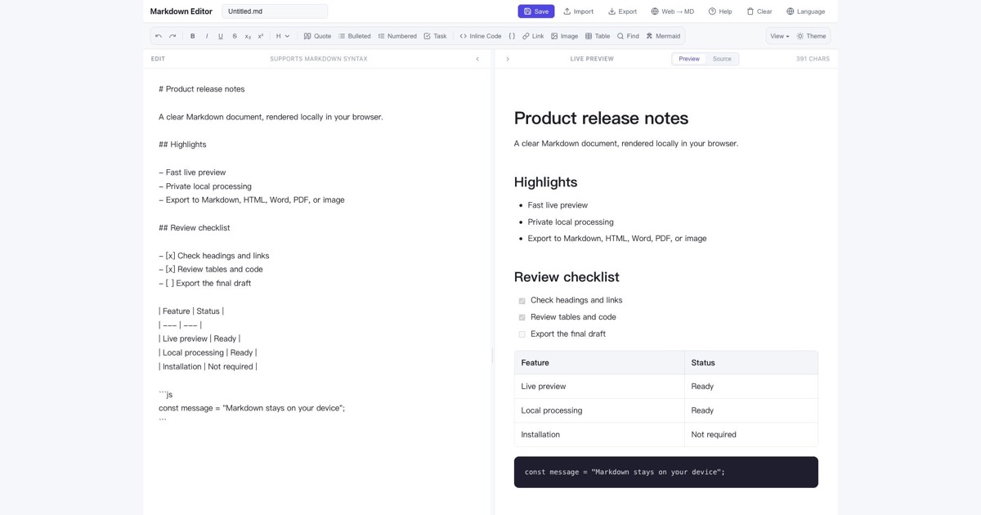The height and width of the screenshot is (515, 981).
Task: Click the Export button
Action: 622,11
